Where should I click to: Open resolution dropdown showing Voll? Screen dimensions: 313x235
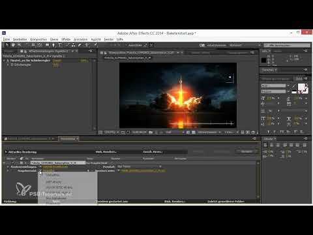click(175, 133)
